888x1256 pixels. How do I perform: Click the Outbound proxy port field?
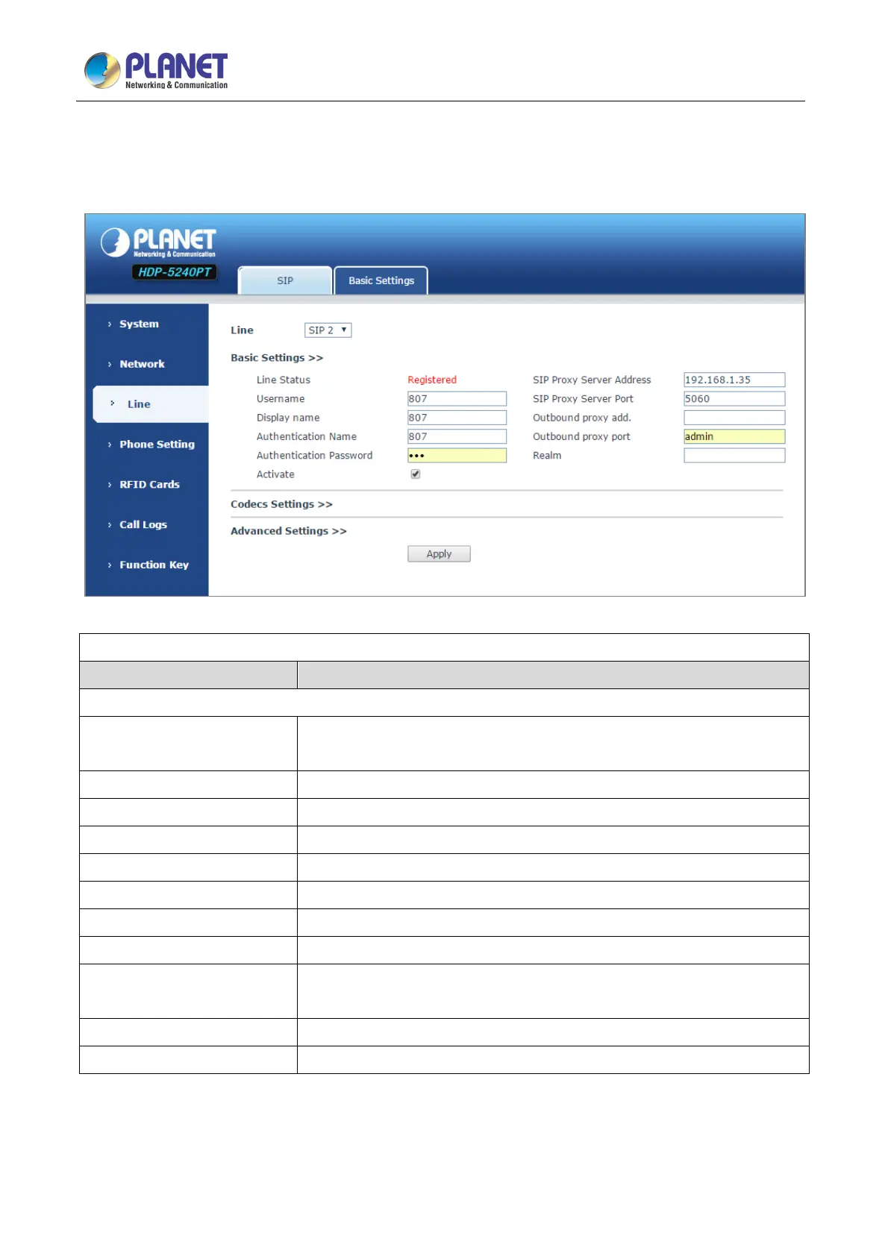734,436
